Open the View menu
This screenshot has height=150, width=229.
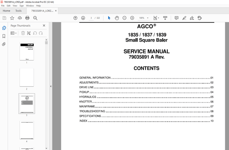point(15,6)
